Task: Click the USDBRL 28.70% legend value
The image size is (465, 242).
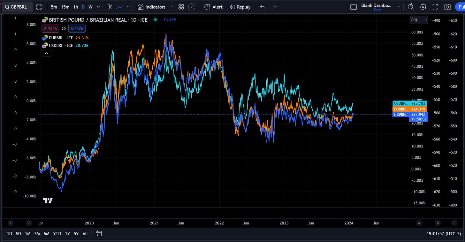Action: (82, 46)
